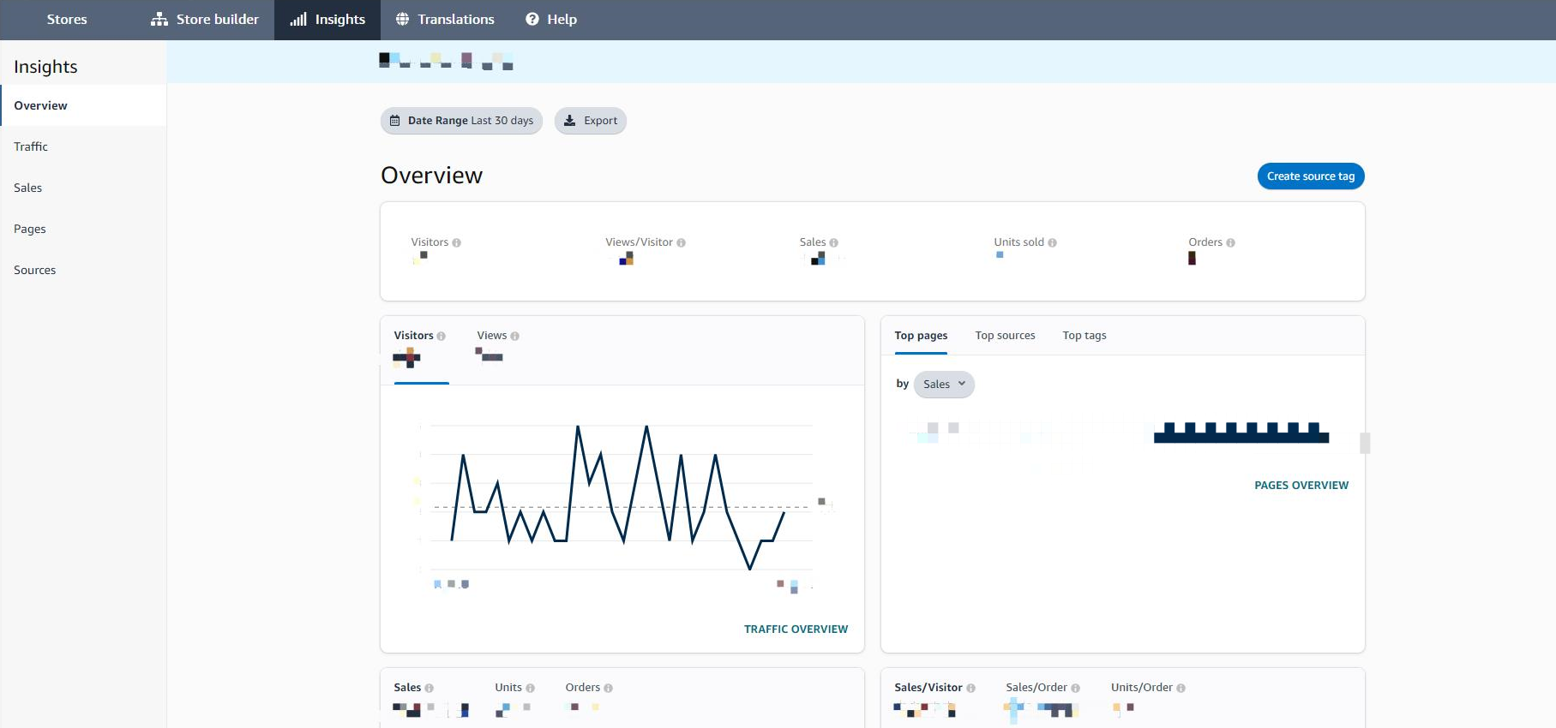Click the Create source tag button
Screen dimensions: 1556x728
[1311, 176]
